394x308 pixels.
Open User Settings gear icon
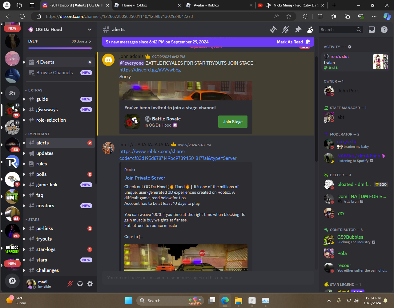tap(90, 284)
